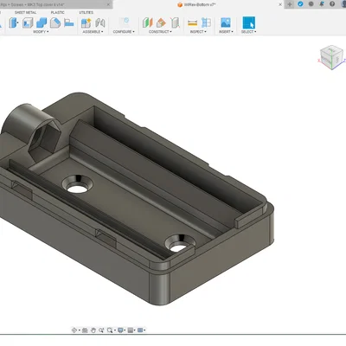
Task: Click the Configure table icon
Action: point(125,22)
